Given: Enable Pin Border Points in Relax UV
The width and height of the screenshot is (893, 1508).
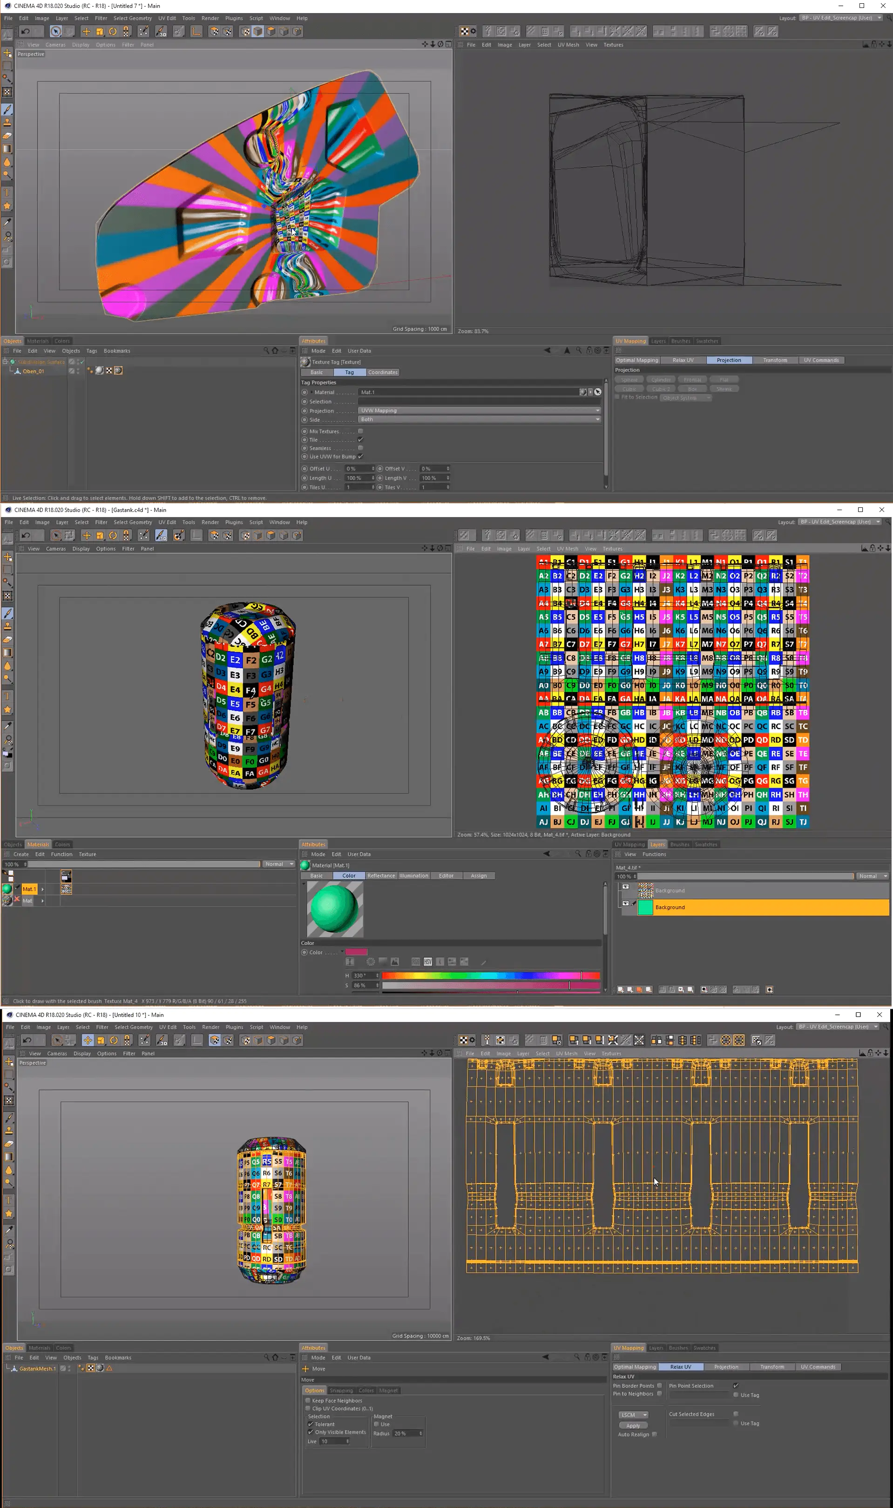Looking at the screenshot, I should (660, 1385).
